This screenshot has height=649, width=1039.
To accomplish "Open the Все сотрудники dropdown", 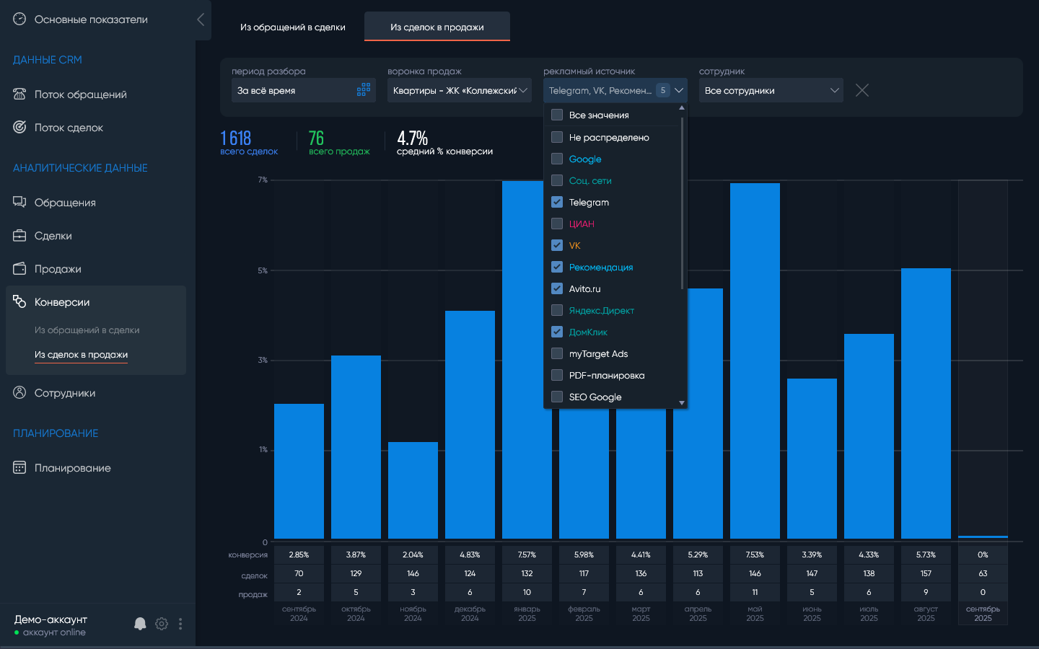I will pyautogui.click(x=771, y=90).
